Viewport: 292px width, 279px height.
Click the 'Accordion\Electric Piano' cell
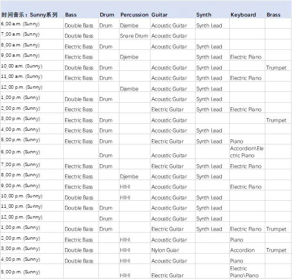point(247,152)
